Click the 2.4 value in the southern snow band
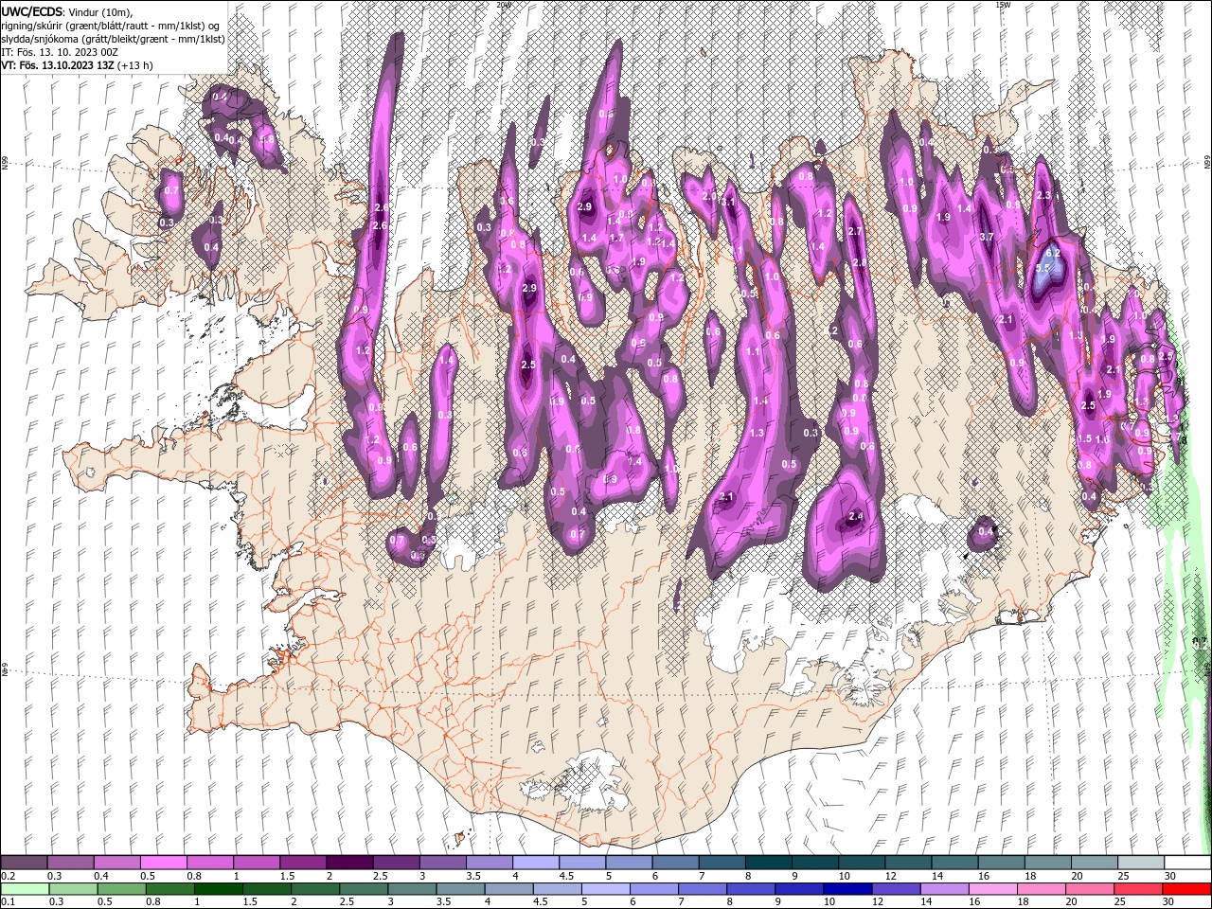The height and width of the screenshot is (909, 1212). pyautogui.click(x=856, y=516)
